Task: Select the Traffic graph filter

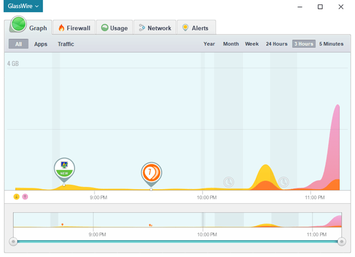Action: click(x=66, y=44)
